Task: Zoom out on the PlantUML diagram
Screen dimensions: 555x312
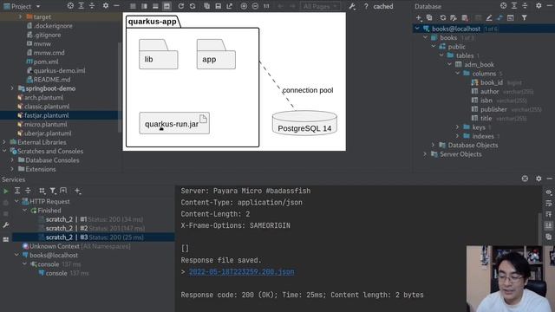Action: (255, 6)
